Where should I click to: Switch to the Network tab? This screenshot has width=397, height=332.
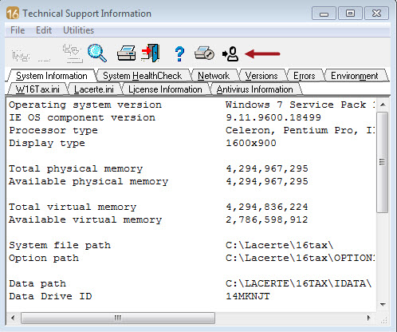(x=214, y=76)
